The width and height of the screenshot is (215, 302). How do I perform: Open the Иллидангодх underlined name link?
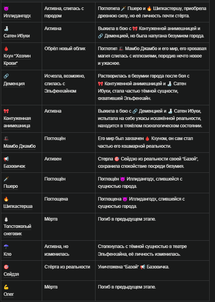[17, 16]
